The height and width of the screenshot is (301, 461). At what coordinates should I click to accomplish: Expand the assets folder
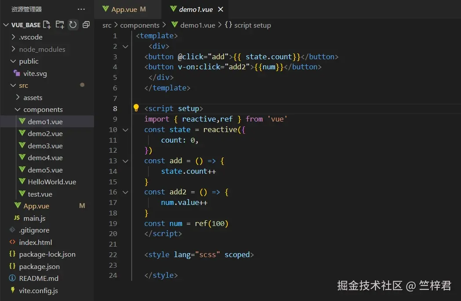tap(18, 97)
